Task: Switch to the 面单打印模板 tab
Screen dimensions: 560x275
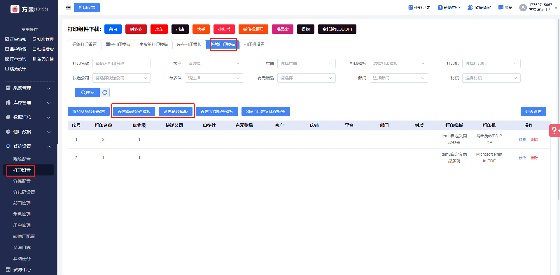Action: click(x=118, y=44)
